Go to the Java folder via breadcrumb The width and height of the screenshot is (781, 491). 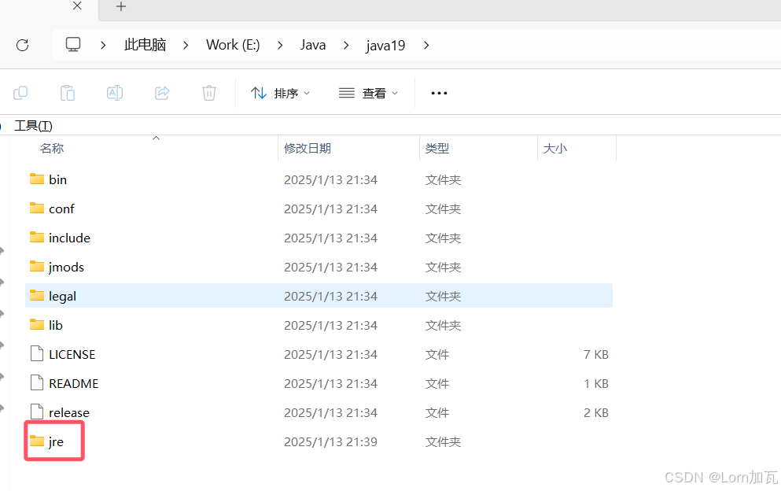[x=313, y=45]
